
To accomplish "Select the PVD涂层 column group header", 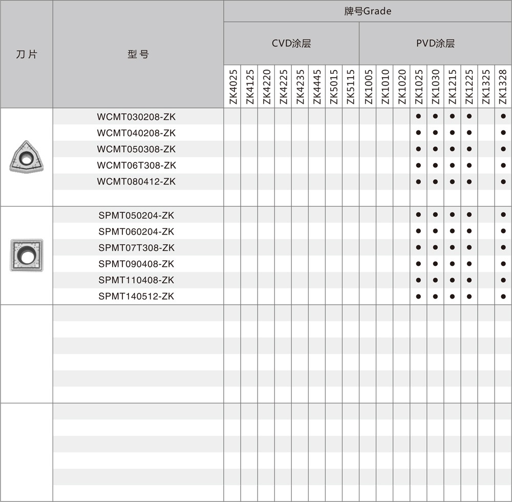I will pos(435,43).
